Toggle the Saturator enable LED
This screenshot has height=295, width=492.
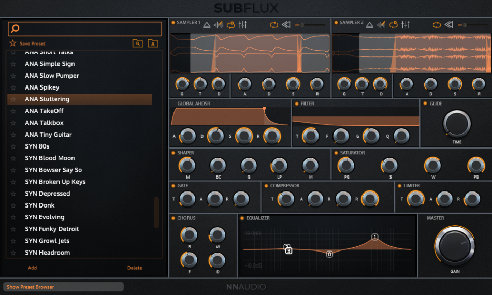(x=336, y=153)
